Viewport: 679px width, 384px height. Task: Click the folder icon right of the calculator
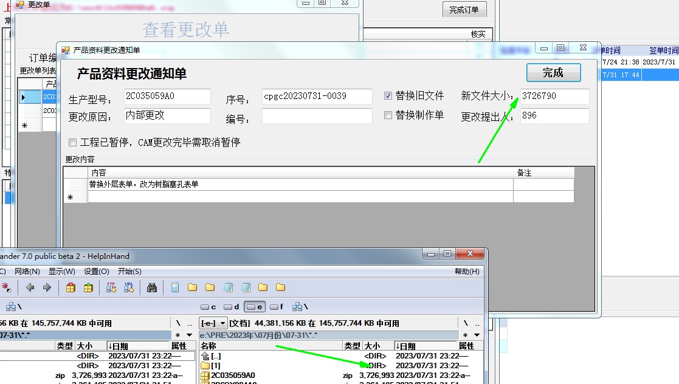tap(192, 287)
